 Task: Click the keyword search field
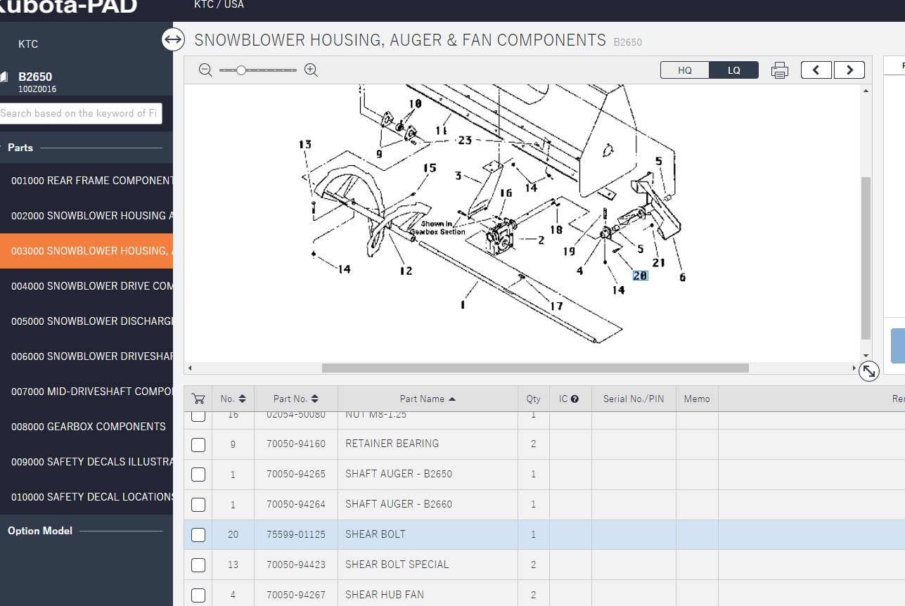coord(80,113)
